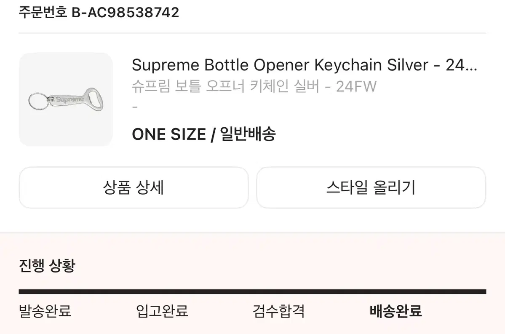Click the 발송완료 progress step
This screenshot has width=505, height=334.
(x=45, y=312)
